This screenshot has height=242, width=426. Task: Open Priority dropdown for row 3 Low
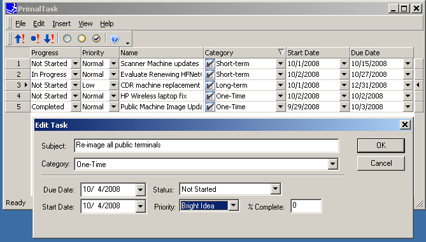point(113,85)
